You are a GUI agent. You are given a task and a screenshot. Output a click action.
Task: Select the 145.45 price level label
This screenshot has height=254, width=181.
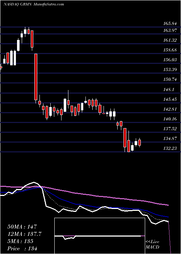coord(169,99)
